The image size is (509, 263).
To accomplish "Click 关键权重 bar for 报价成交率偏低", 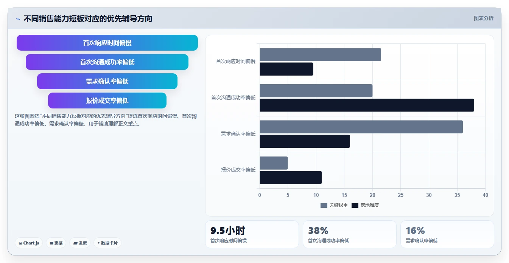I will [x=274, y=163].
